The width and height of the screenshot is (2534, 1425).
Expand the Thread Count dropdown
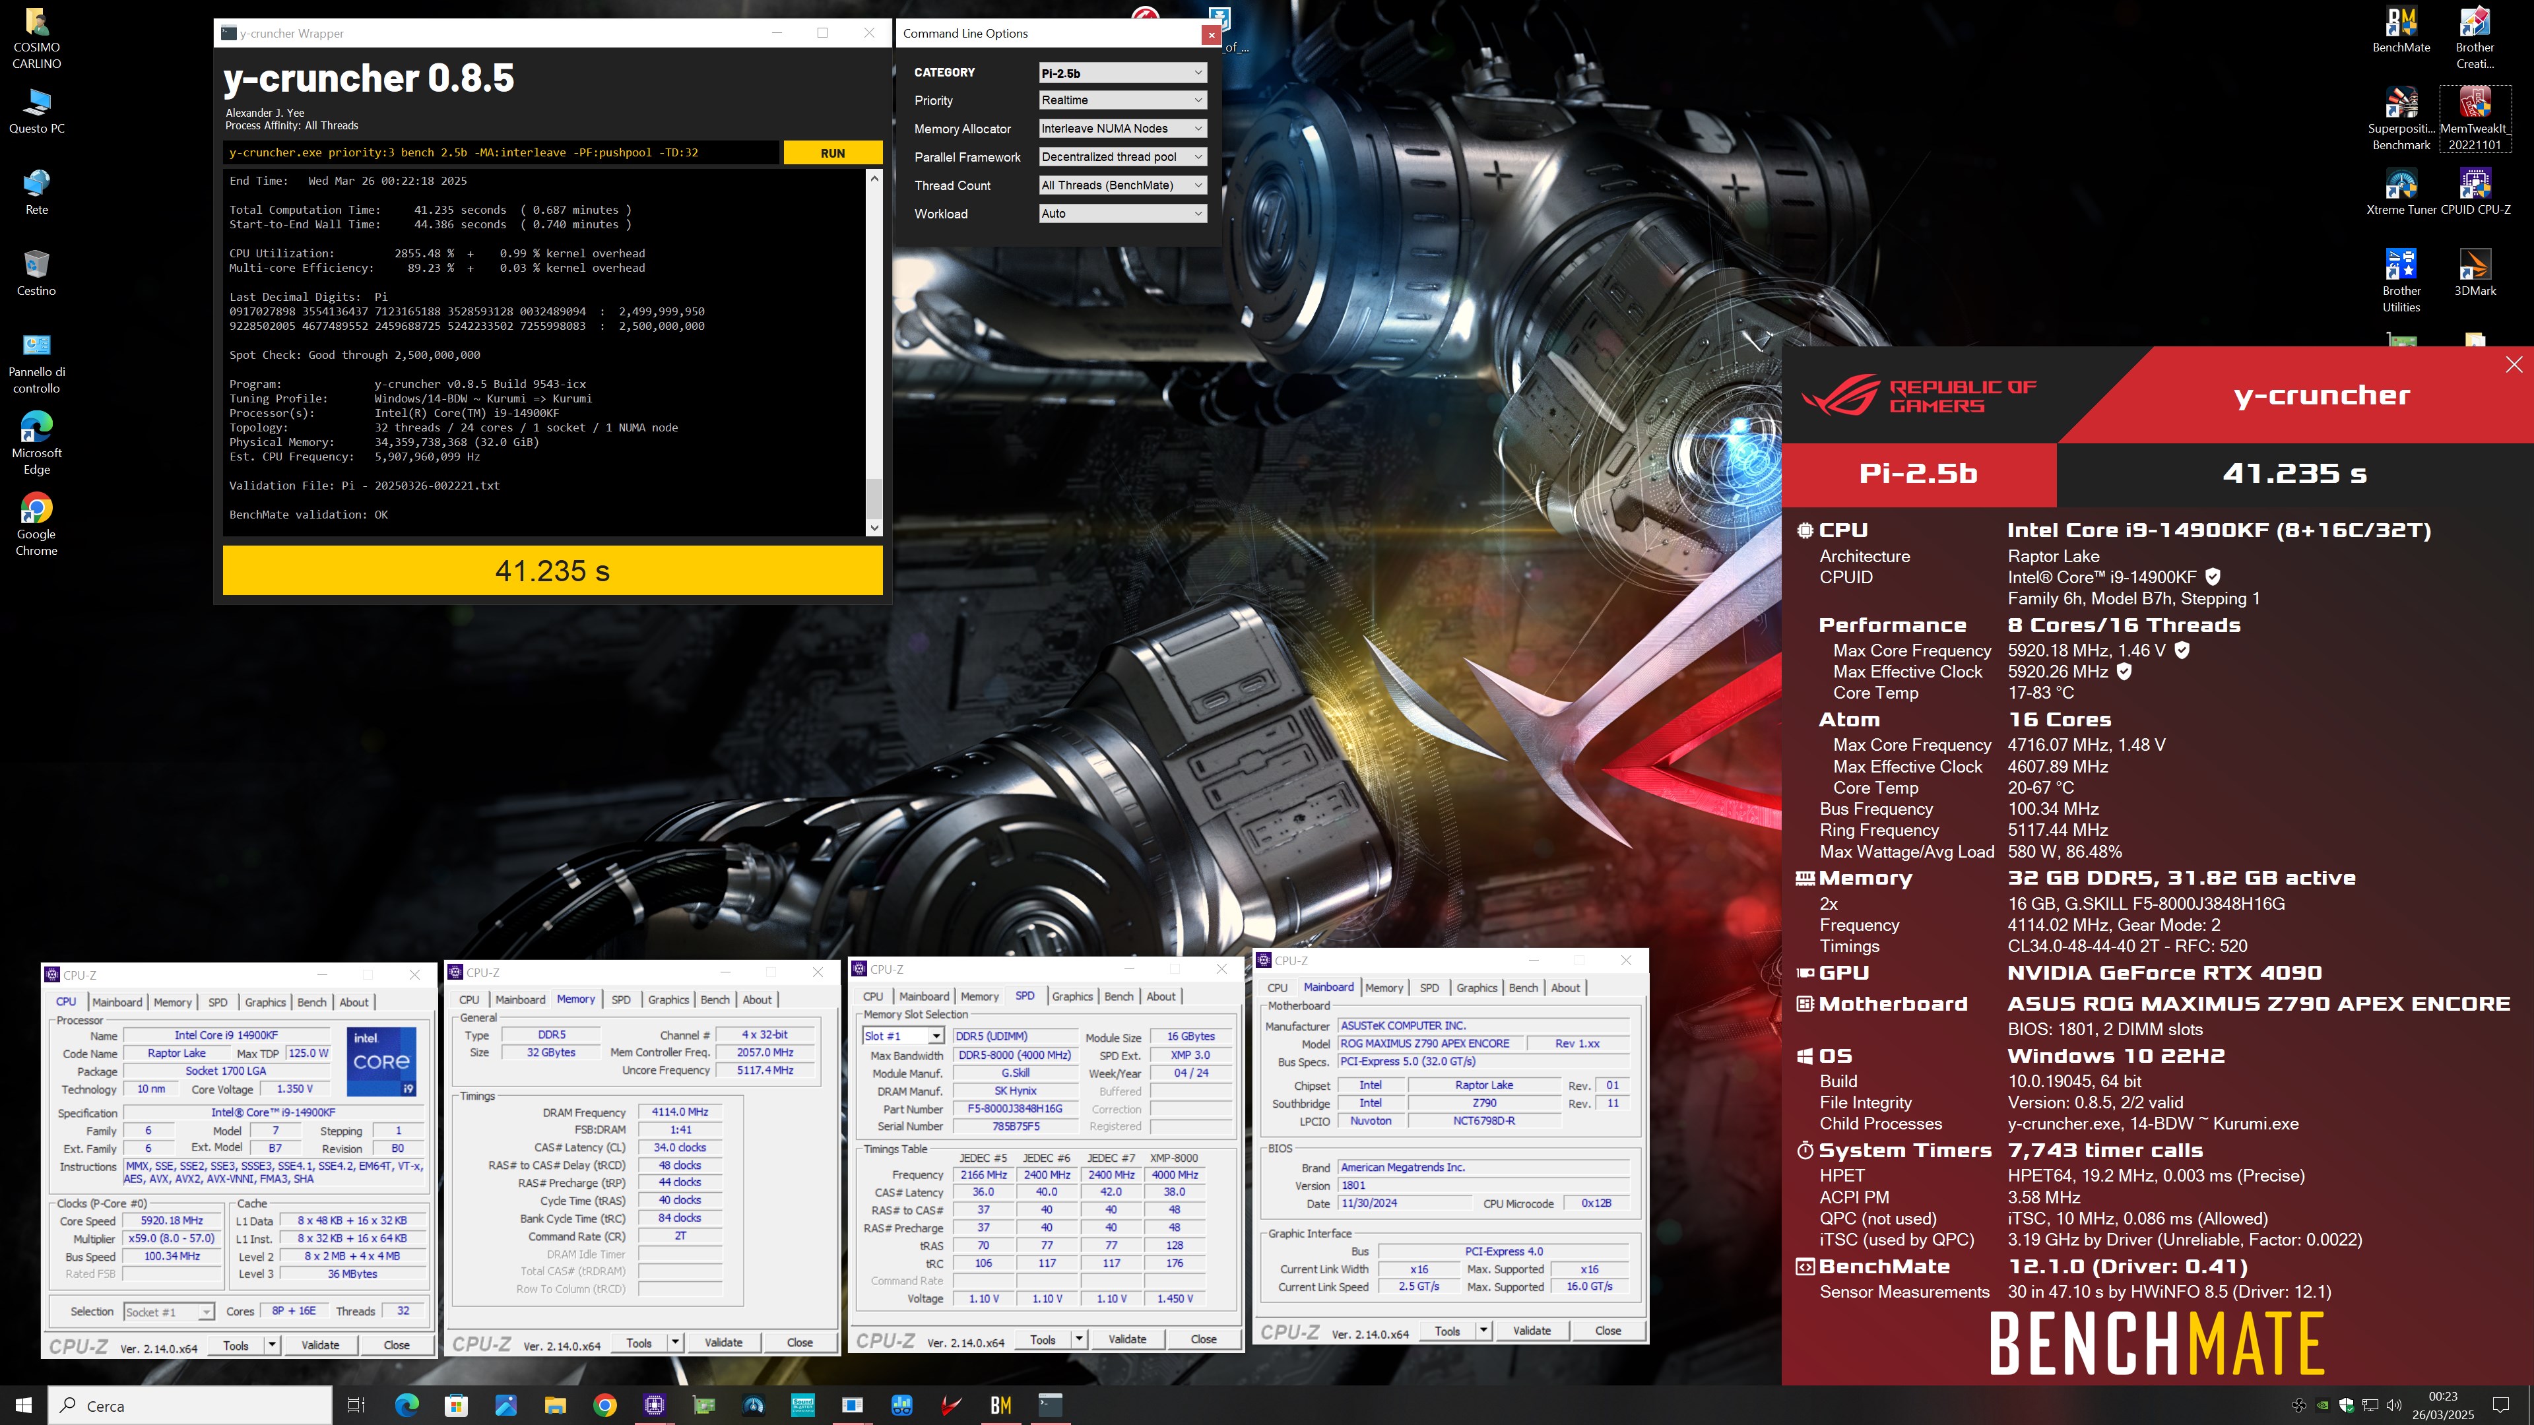point(1122,185)
